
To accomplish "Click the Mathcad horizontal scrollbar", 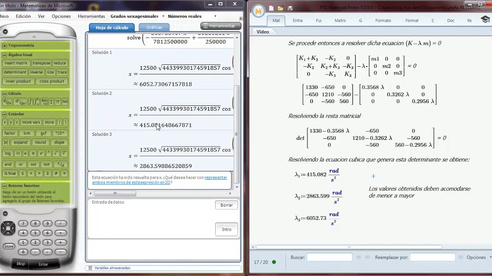I will pos(349,247).
